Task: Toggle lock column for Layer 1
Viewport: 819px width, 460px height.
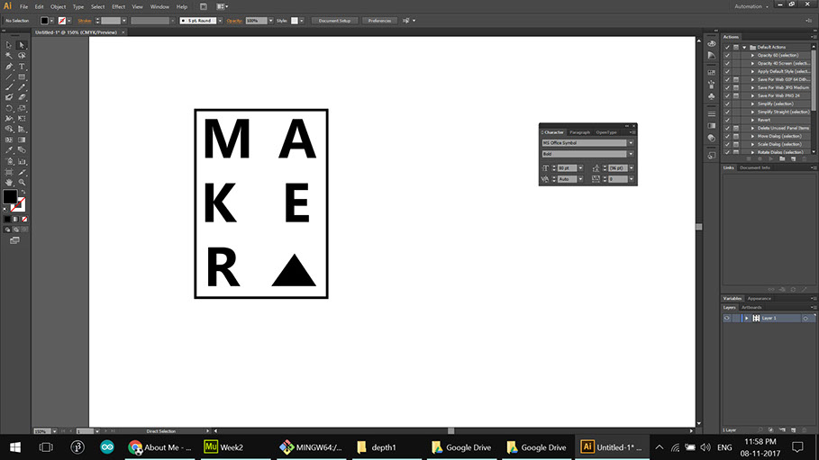Action: point(736,318)
